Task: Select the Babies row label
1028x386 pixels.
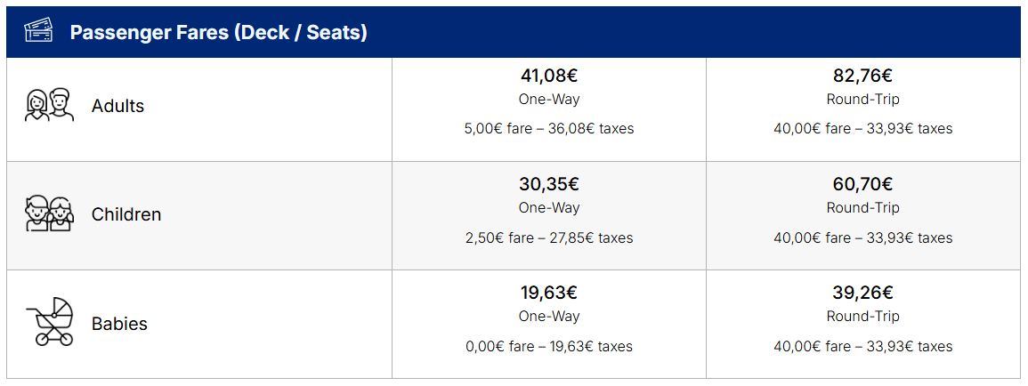Action: click(x=119, y=324)
